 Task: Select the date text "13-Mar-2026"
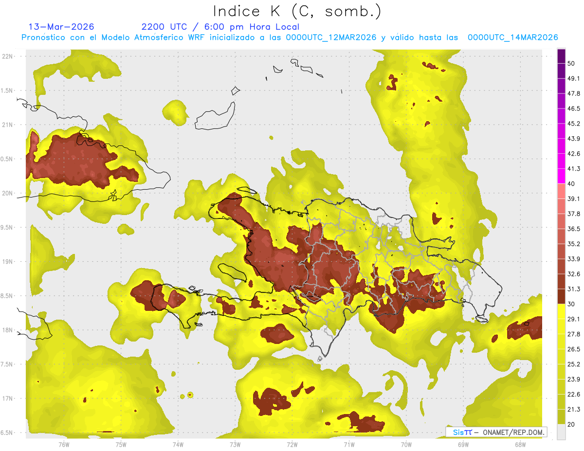pos(61,27)
